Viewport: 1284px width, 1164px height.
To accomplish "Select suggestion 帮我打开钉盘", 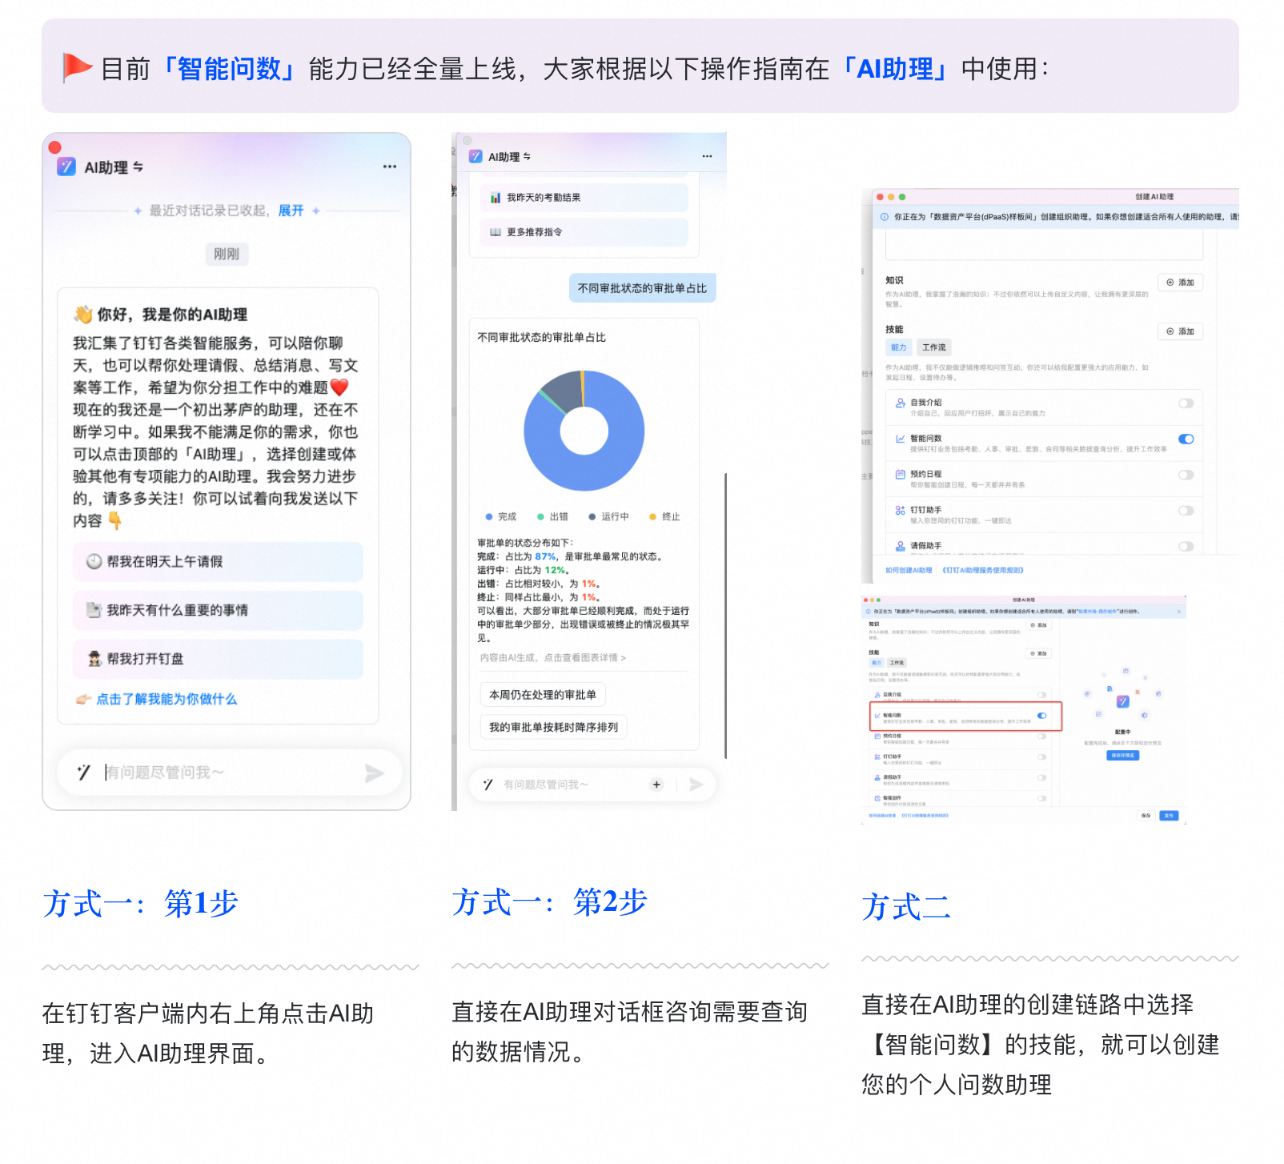I will (x=218, y=659).
